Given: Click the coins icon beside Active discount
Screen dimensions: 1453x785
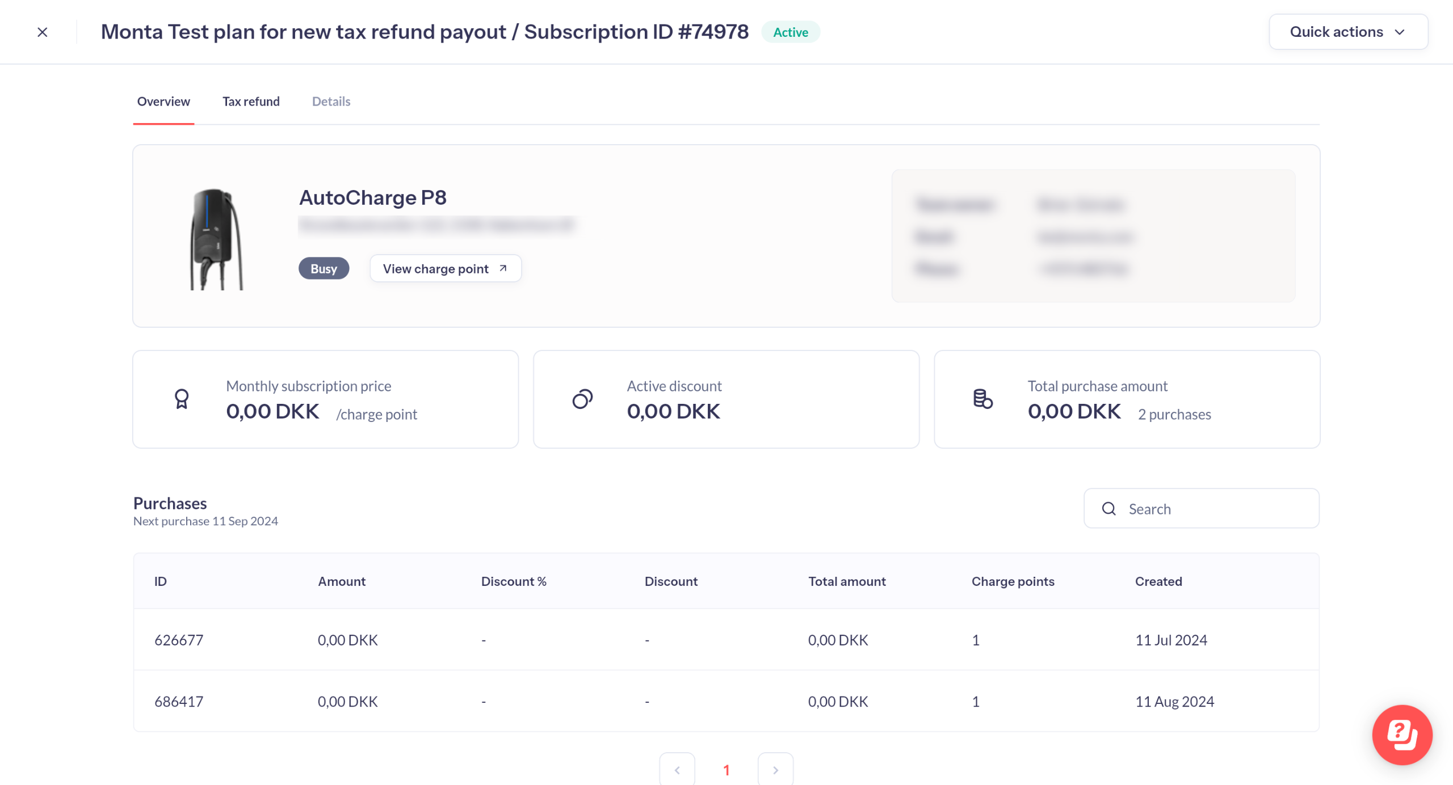Looking at the screenshot, I should coord(582,399).
